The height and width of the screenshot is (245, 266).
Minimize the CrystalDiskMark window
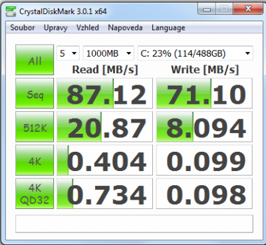pyautogui.click(x=207, y=9)
